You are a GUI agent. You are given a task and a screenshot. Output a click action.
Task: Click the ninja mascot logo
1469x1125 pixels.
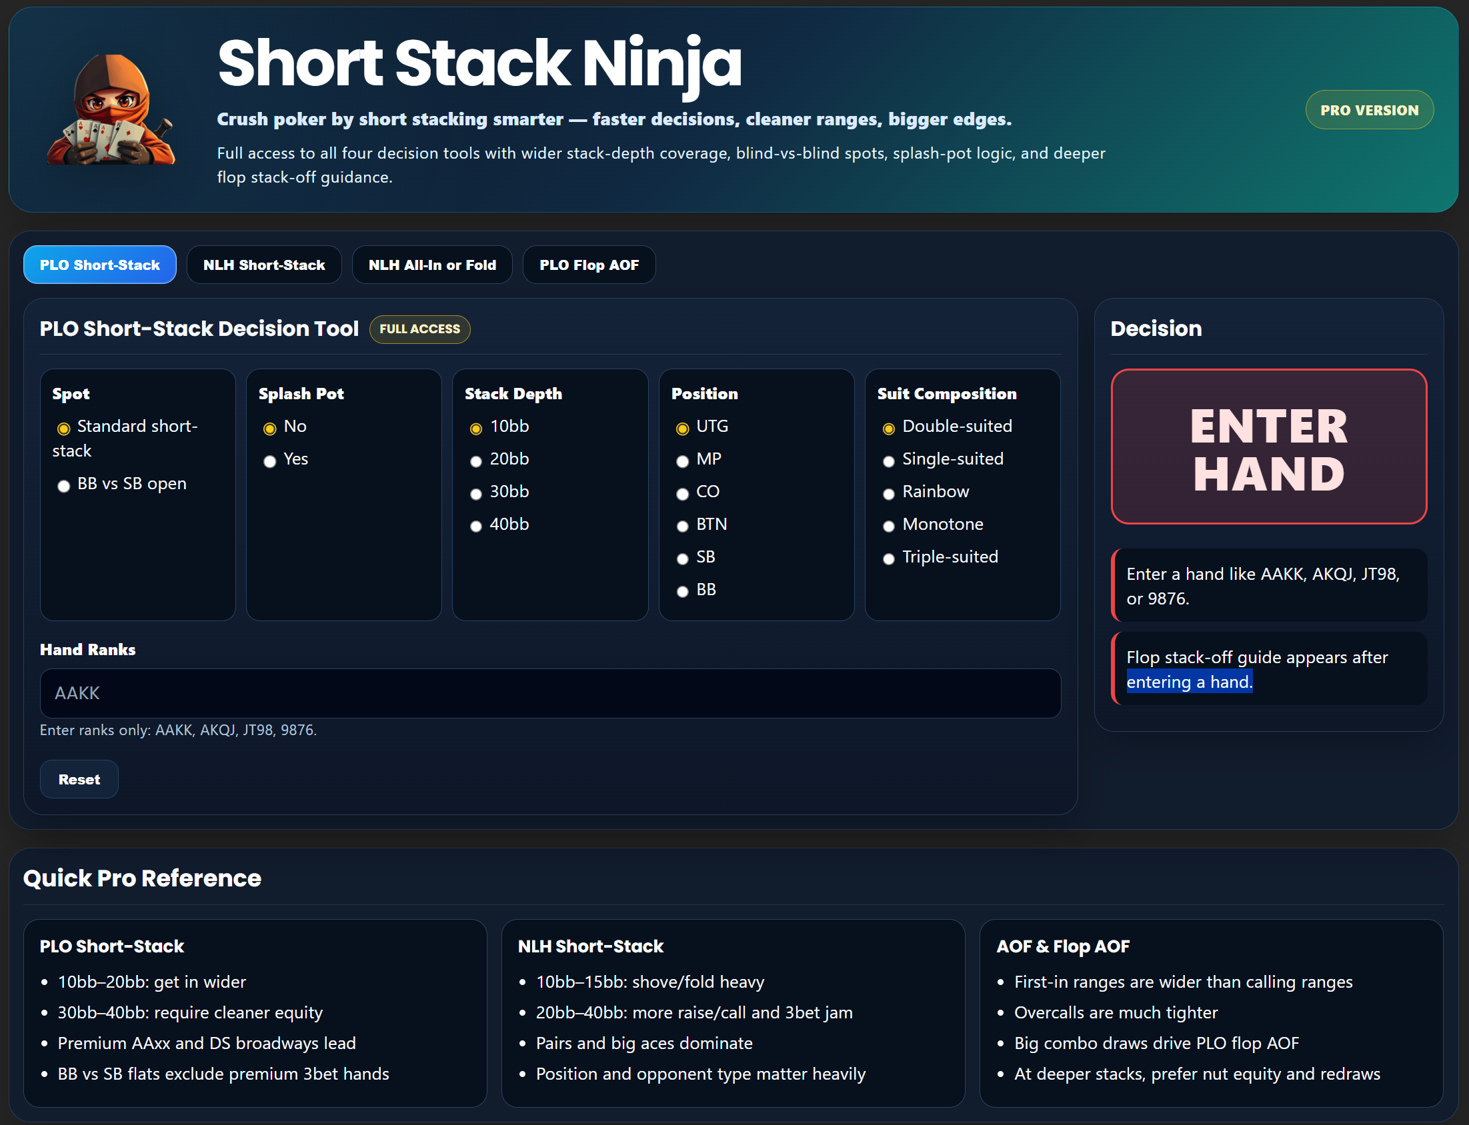click(x=111, y=109)
